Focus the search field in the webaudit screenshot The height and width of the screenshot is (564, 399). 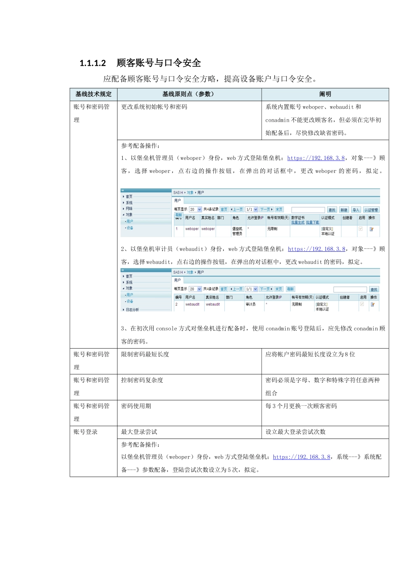350,290
